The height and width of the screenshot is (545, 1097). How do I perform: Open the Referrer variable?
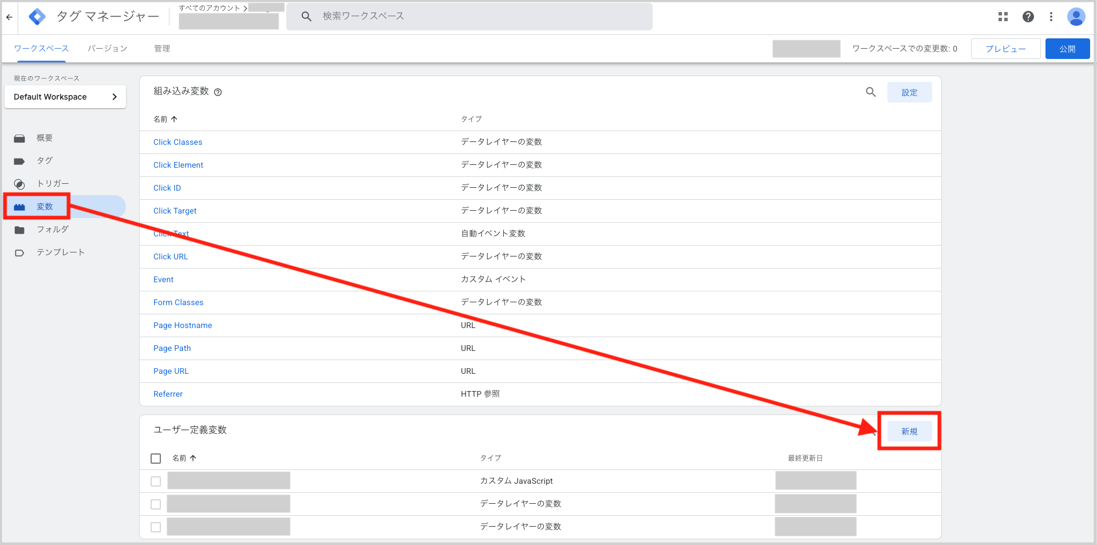(168, 394)
